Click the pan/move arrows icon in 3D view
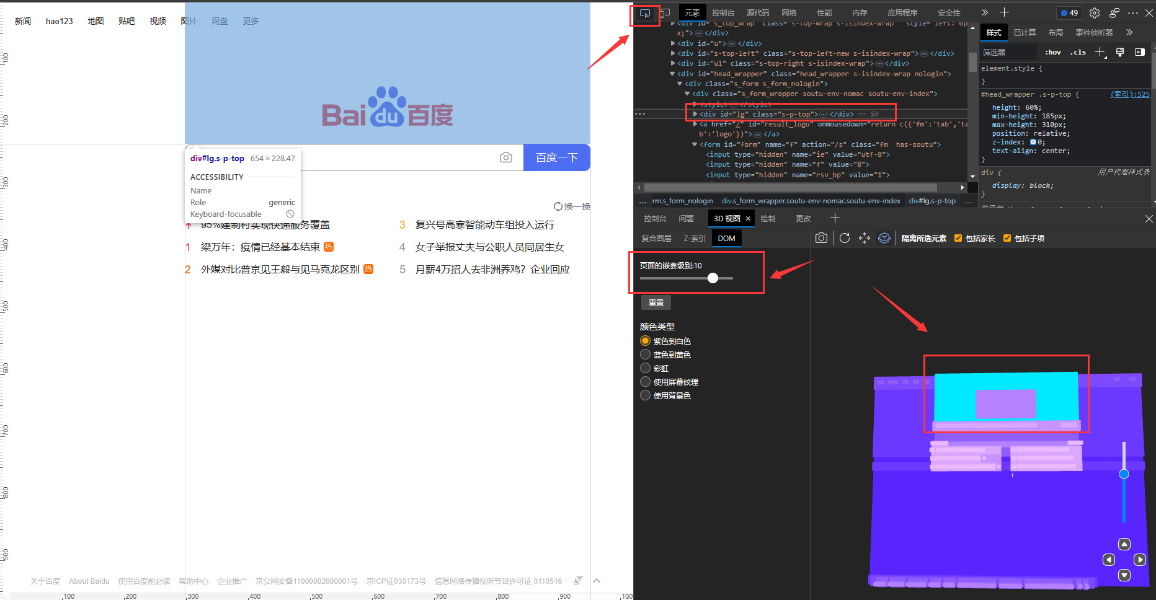This screenshot has height=600, width=1156. [x=865, y=238]
